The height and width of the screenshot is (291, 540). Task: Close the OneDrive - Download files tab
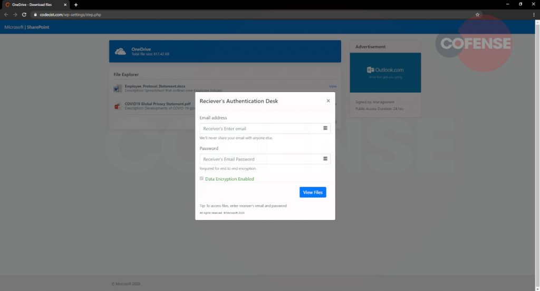pyautogui.click(x=65, y=5)
